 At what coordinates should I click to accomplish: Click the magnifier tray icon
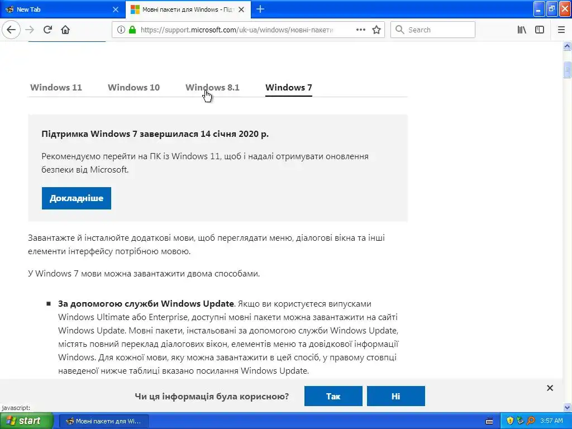[531, 421]
